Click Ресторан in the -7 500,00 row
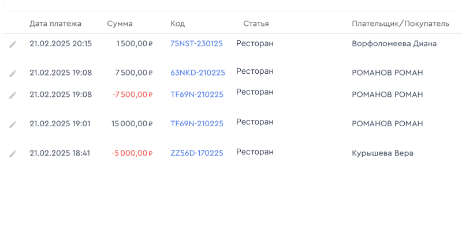Image resolution: width=462 pixels, height=249 pixels. (x=255, y=92)
